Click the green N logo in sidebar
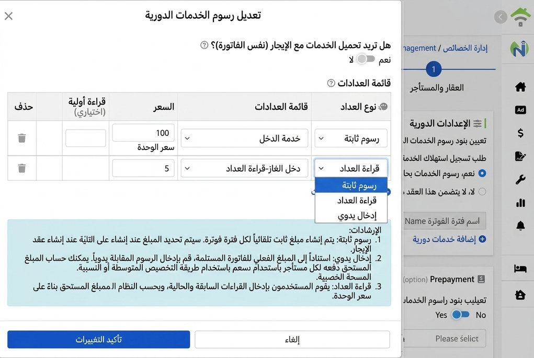Image resolution: width=534 pixels, height=358 pixels. pyautogui.click(x=519, y=50)
